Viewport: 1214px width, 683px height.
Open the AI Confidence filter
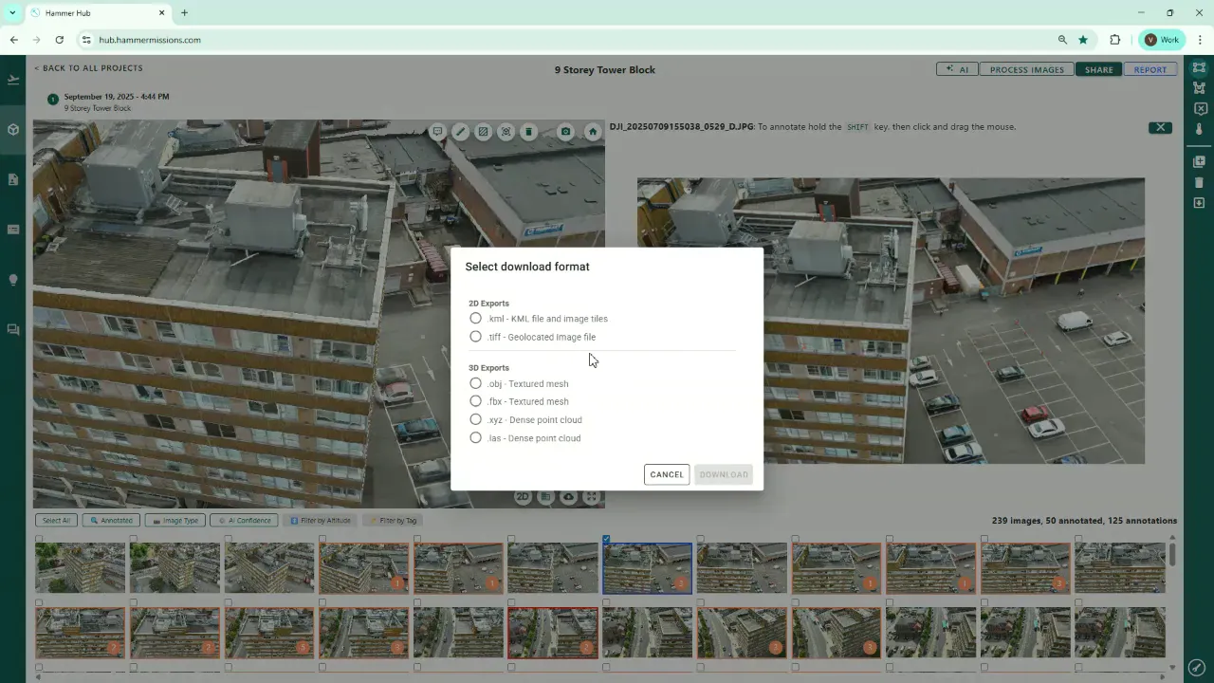(x=244, y=520)
